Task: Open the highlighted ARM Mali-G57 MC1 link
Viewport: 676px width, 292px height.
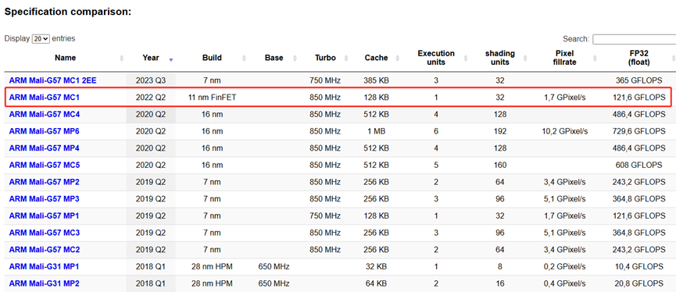Action: (45, 98)
